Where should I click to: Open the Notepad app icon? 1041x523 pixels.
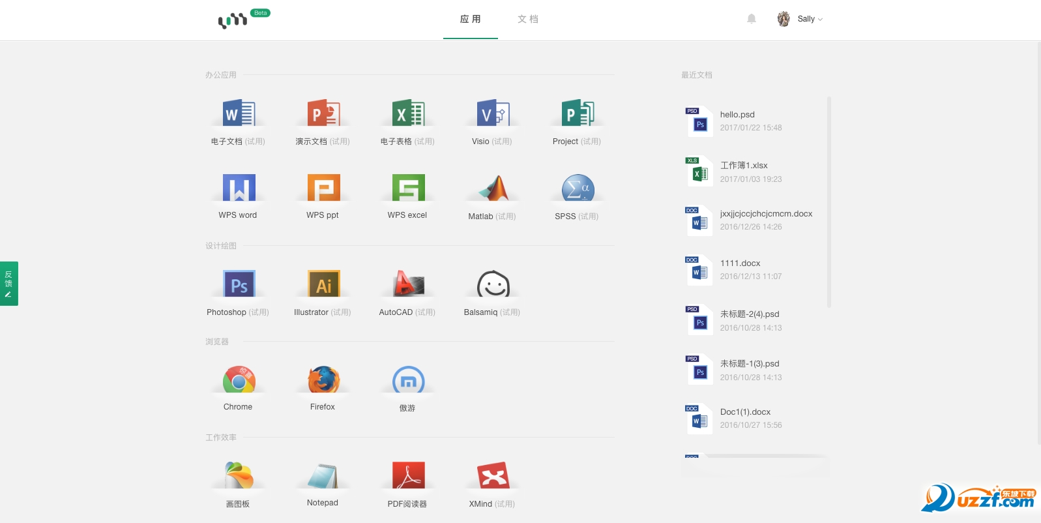tap(323, 475)
